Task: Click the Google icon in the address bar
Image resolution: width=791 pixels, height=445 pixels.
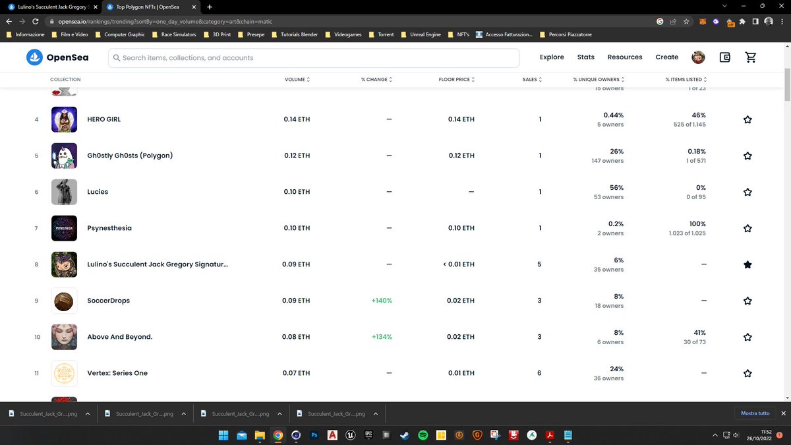Action: pos(660,21)
